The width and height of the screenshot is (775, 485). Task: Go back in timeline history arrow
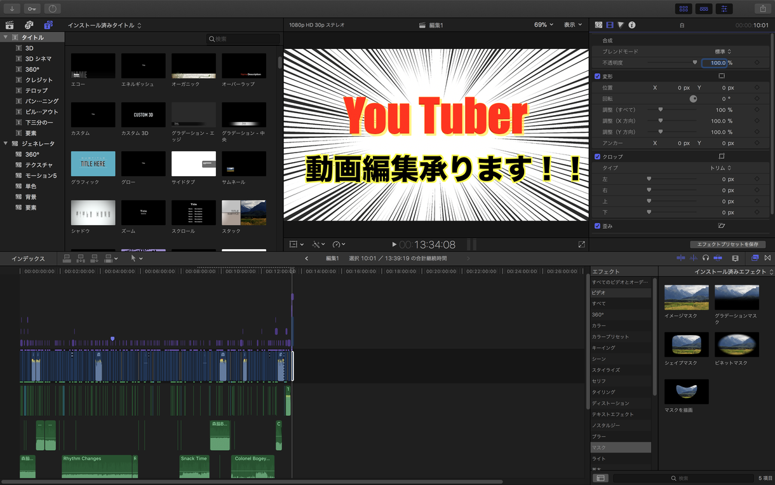[307, 259]
